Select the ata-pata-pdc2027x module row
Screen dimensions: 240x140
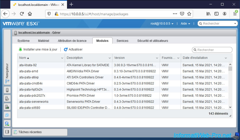coord(123,95)
